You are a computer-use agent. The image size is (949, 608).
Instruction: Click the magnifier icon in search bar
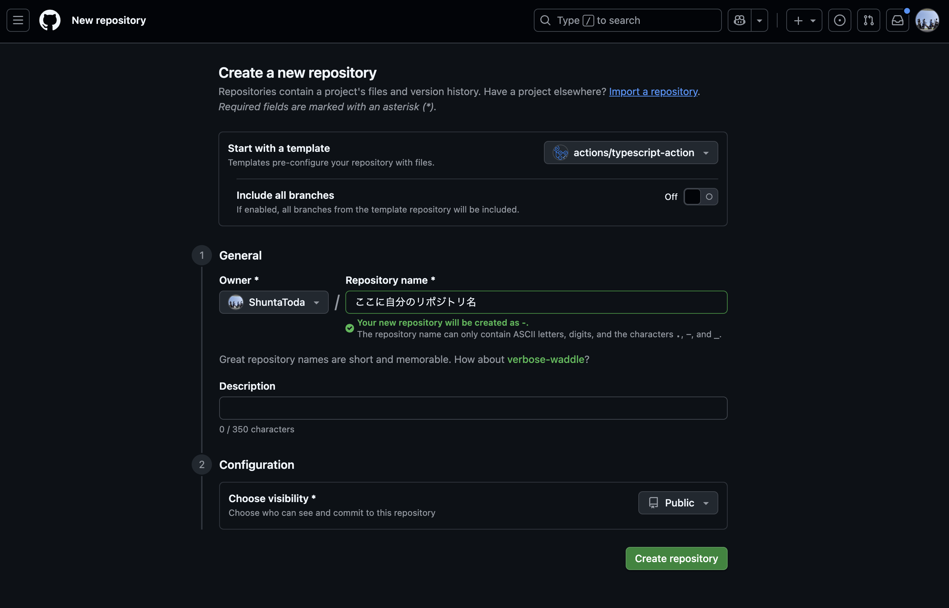point(545,20)
